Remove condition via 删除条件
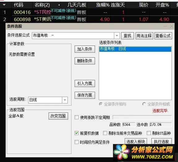 pyautogui.click(x=85, y=61)
